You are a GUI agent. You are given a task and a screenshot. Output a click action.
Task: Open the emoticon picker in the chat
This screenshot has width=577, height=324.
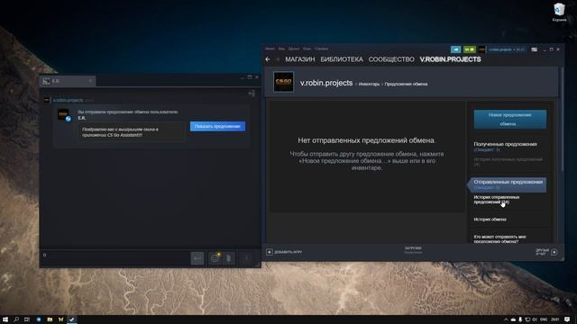click(215, 258)
